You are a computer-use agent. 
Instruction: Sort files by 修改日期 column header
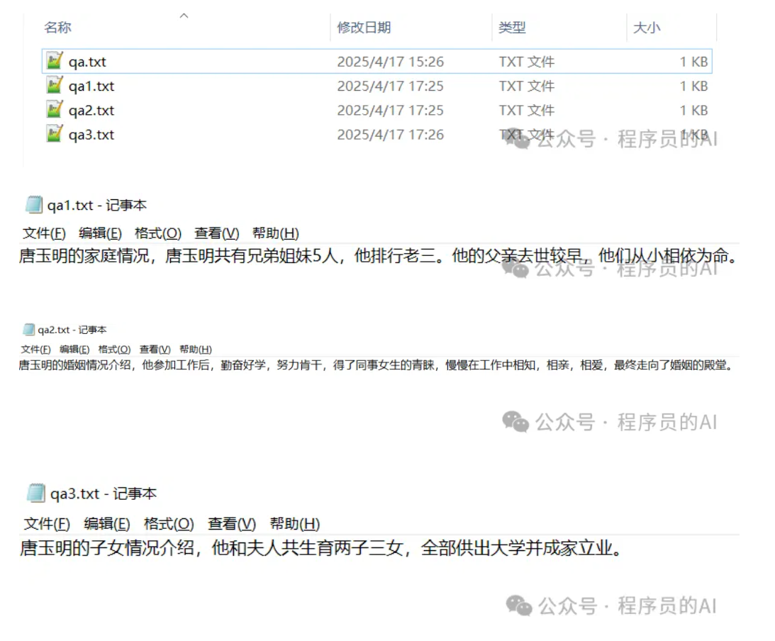364,27
